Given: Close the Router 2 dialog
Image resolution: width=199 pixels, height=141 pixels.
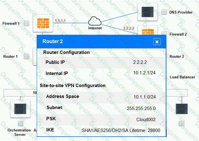Looking at the screenshot, I should [x=157, y=42].
